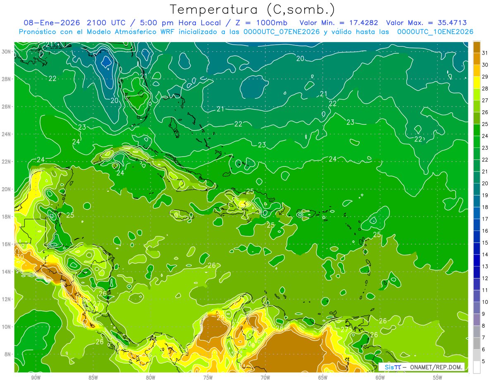Screen dimensions: 496x383
Task: Click the color scale value '16'
Action: coord(485,231)
